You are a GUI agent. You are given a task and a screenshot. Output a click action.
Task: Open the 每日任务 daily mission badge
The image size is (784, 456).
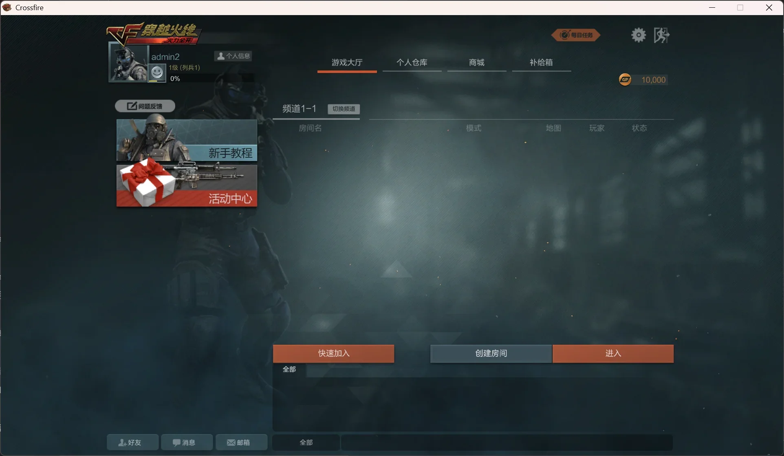[x=576, y=35]
